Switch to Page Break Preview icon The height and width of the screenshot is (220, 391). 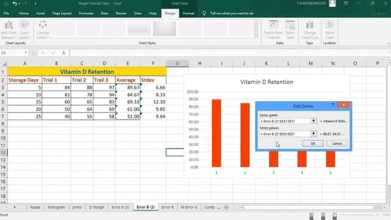[334, 215]
